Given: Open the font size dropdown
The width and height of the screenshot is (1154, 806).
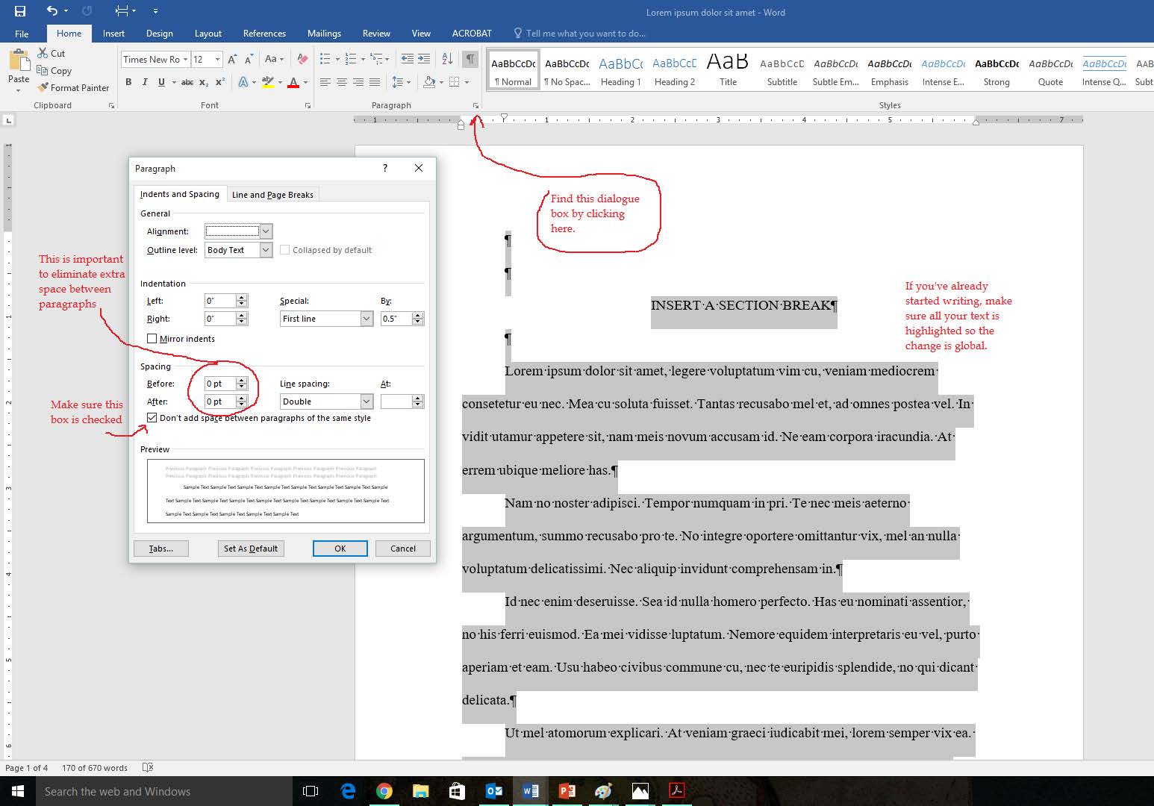Looking at the screenshot, I should tap(217, 59).
